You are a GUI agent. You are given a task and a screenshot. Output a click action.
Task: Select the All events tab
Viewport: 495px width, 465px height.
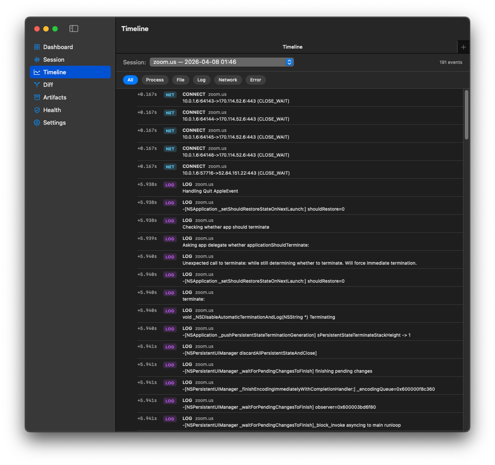pos(130,80)
